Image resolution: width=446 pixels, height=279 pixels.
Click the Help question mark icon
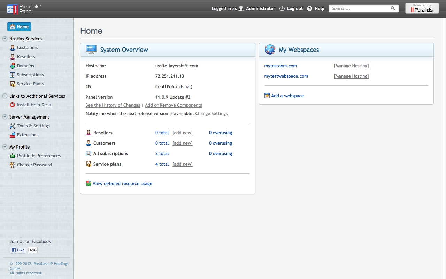pos(309,9)
